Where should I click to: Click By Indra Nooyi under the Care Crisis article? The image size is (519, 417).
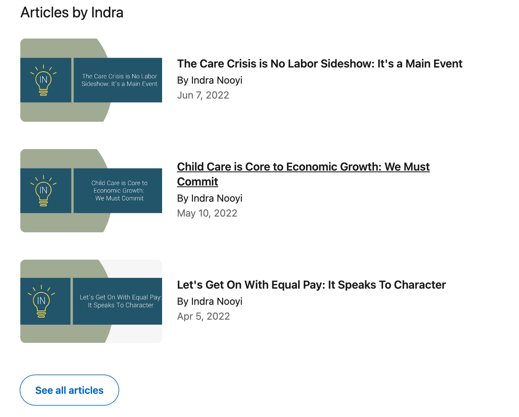pyautogui.click(x=209, y=80)
